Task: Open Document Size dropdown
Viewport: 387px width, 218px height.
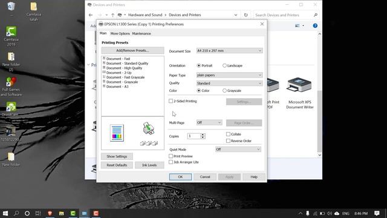Action: coord(229,51)
